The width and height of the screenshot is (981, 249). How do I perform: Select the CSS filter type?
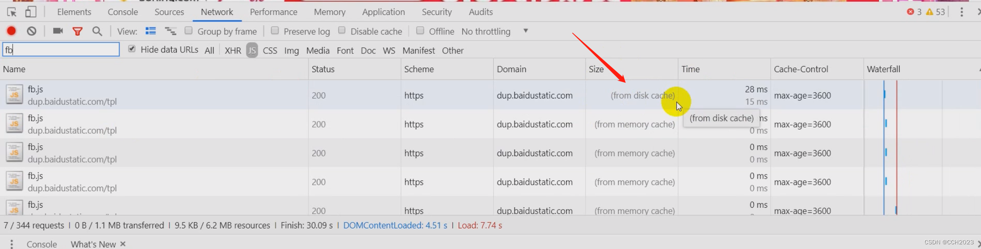(x=270, y=51)
